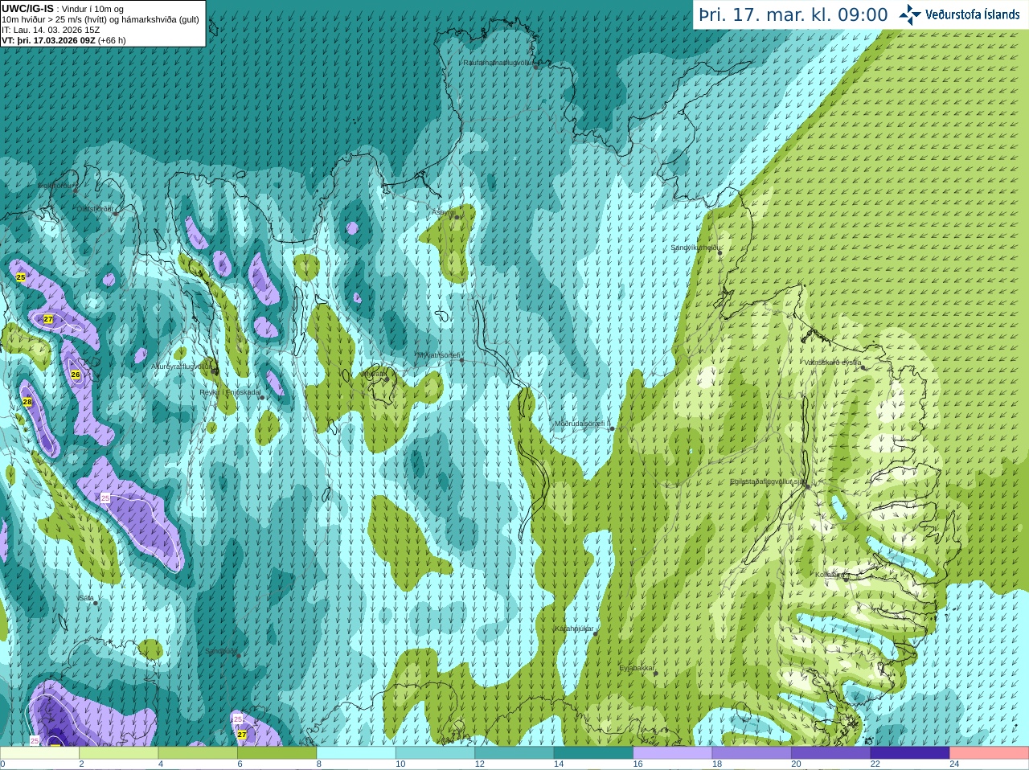The width and height of the screenshot is (1029, 770).
Task: Pick the 12–14 m/s teal legend swatch
Action: 514,753
